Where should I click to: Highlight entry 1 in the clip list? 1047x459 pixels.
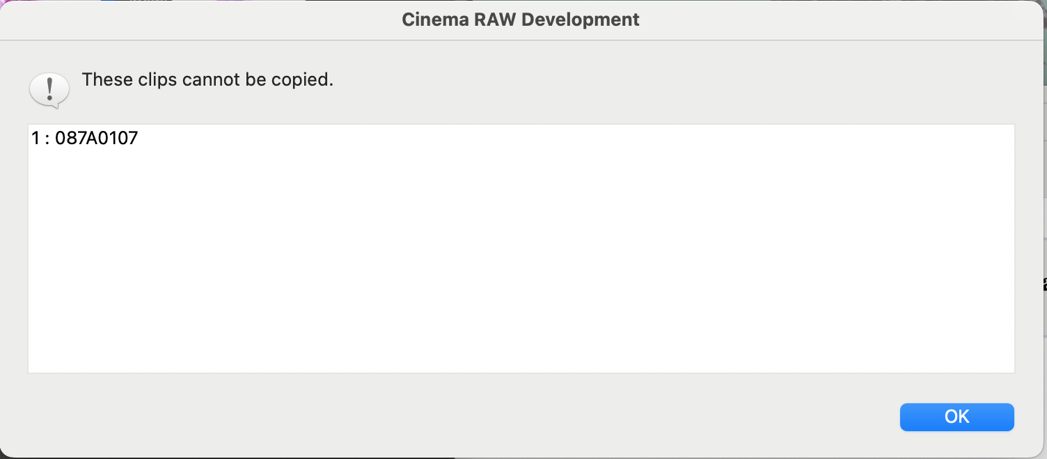click(85, 138)
